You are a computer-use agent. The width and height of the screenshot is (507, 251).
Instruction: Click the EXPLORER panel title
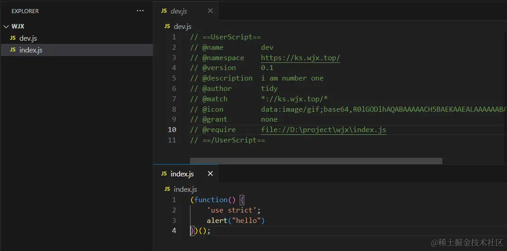[x=25, y=11]
